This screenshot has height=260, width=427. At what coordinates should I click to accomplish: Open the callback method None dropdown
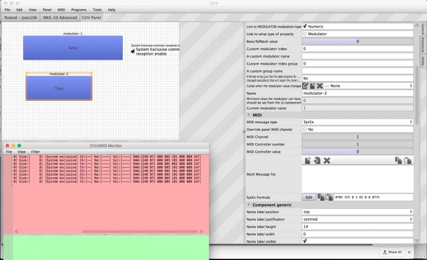[368, 86]
